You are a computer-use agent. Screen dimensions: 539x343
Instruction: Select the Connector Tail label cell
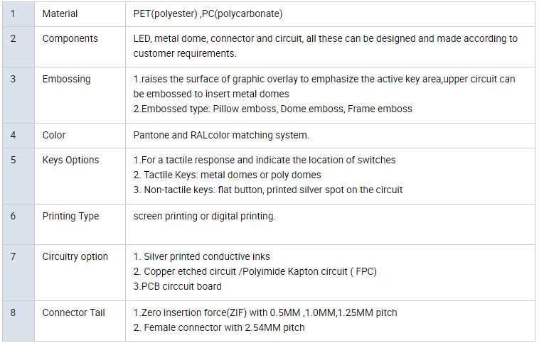click(73, 312)
